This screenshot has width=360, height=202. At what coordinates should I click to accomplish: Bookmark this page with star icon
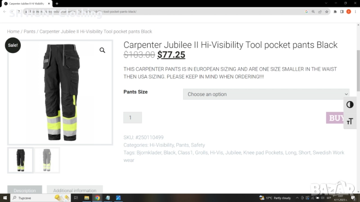click(326, 12)
